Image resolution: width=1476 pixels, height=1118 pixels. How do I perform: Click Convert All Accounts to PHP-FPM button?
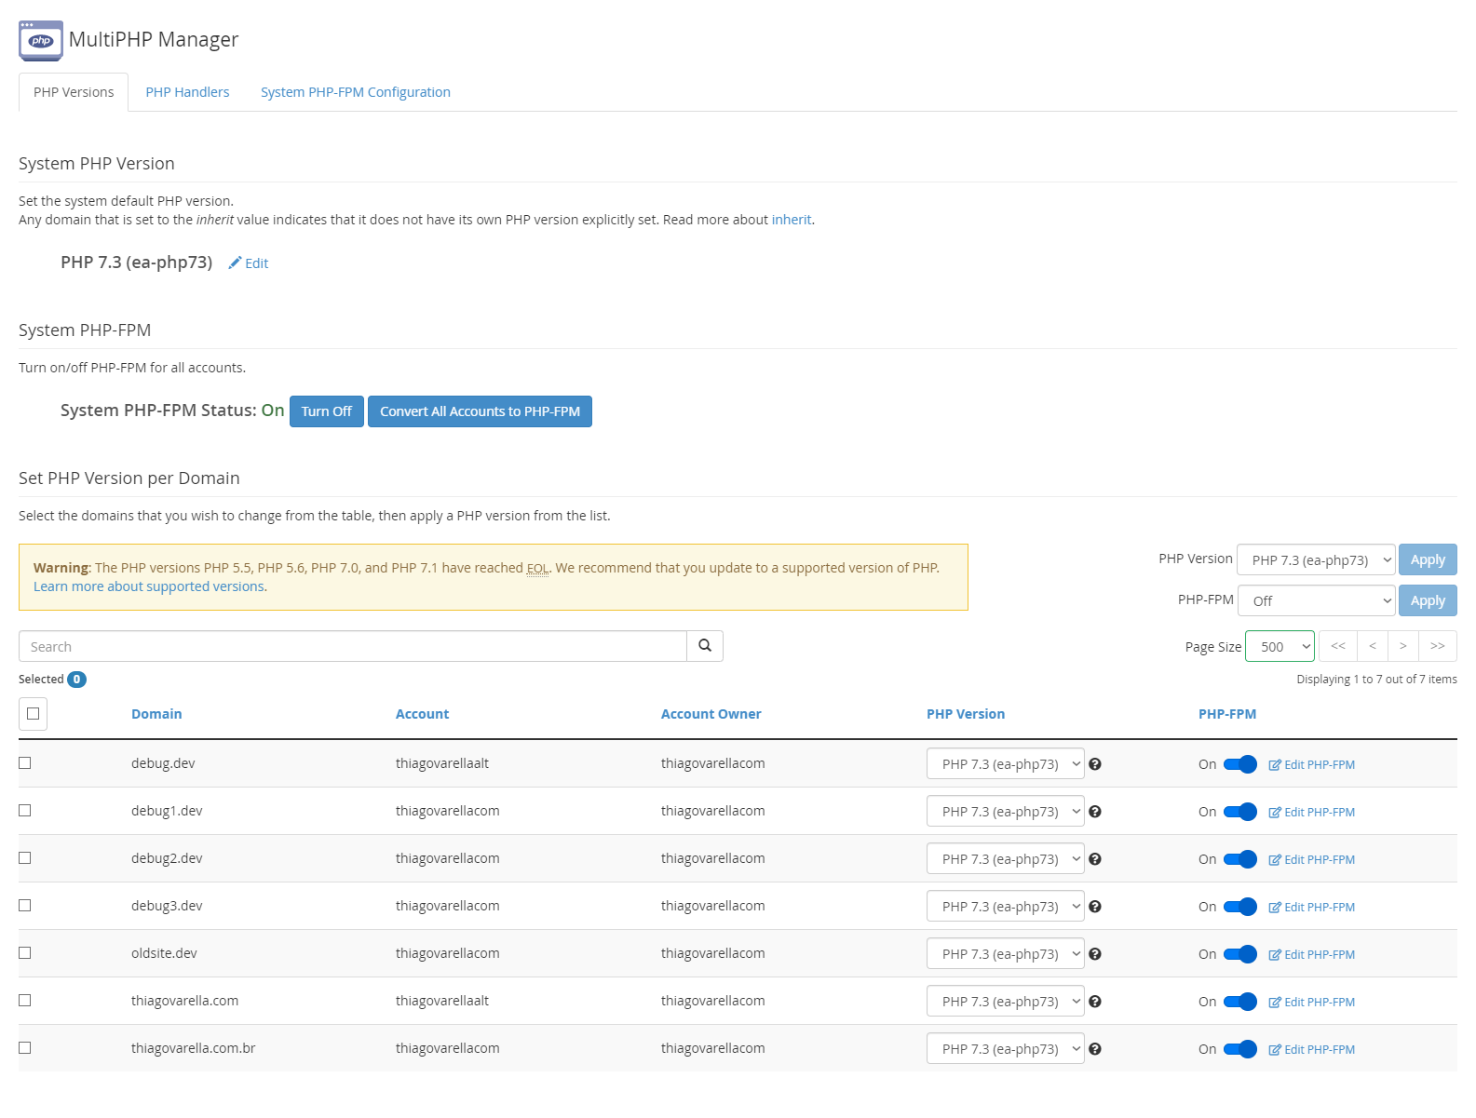click(x=480, y=411)
